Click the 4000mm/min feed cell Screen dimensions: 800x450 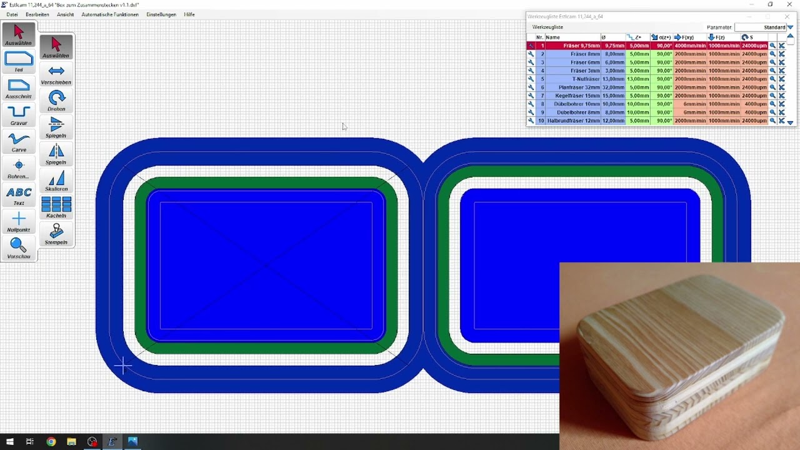pos(690,46)
